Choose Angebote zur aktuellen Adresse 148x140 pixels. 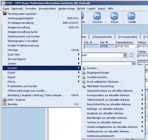113,113
